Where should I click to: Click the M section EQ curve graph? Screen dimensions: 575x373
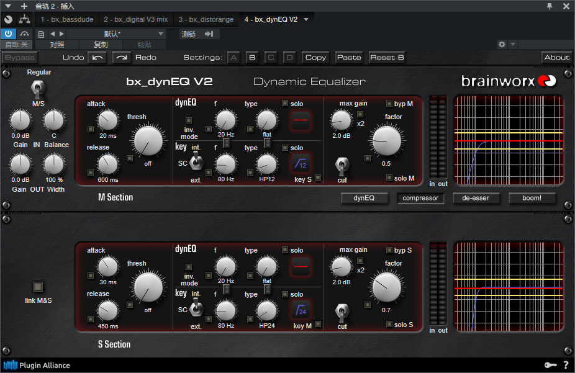[x=509, y=140]
